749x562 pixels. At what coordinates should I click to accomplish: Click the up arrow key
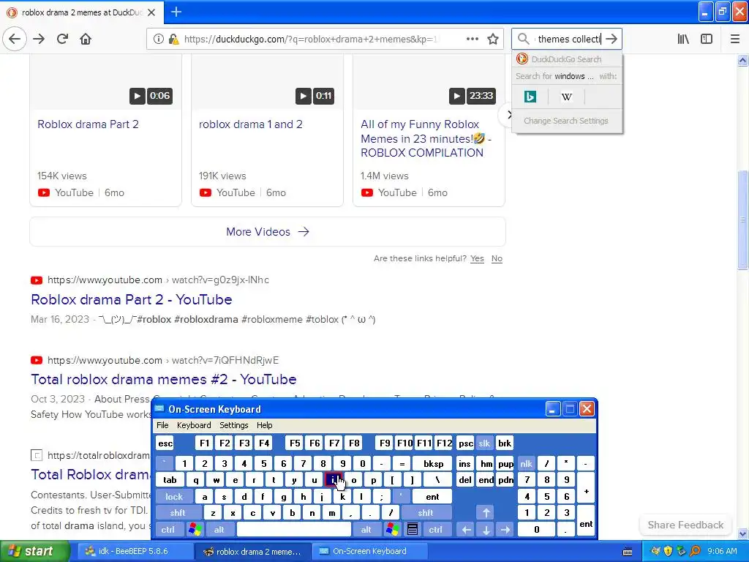point(486,513)
